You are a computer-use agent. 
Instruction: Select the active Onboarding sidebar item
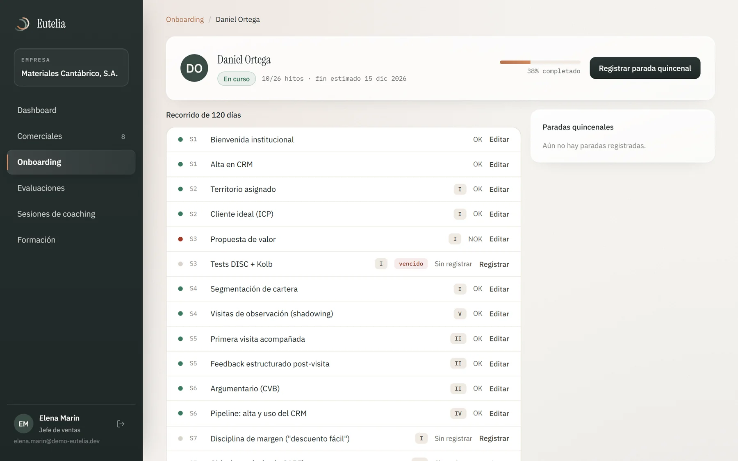[71, 162]
